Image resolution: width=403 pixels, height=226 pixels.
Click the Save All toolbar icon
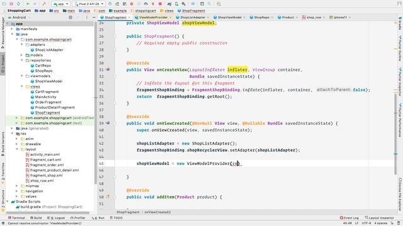pos(11,4)
